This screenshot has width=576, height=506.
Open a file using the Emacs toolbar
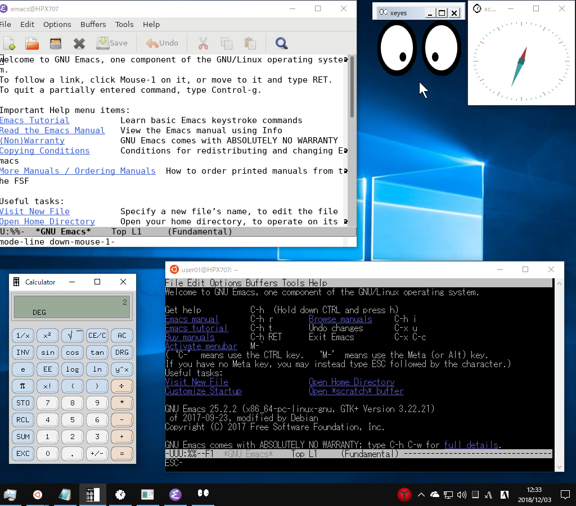[31, 43]
